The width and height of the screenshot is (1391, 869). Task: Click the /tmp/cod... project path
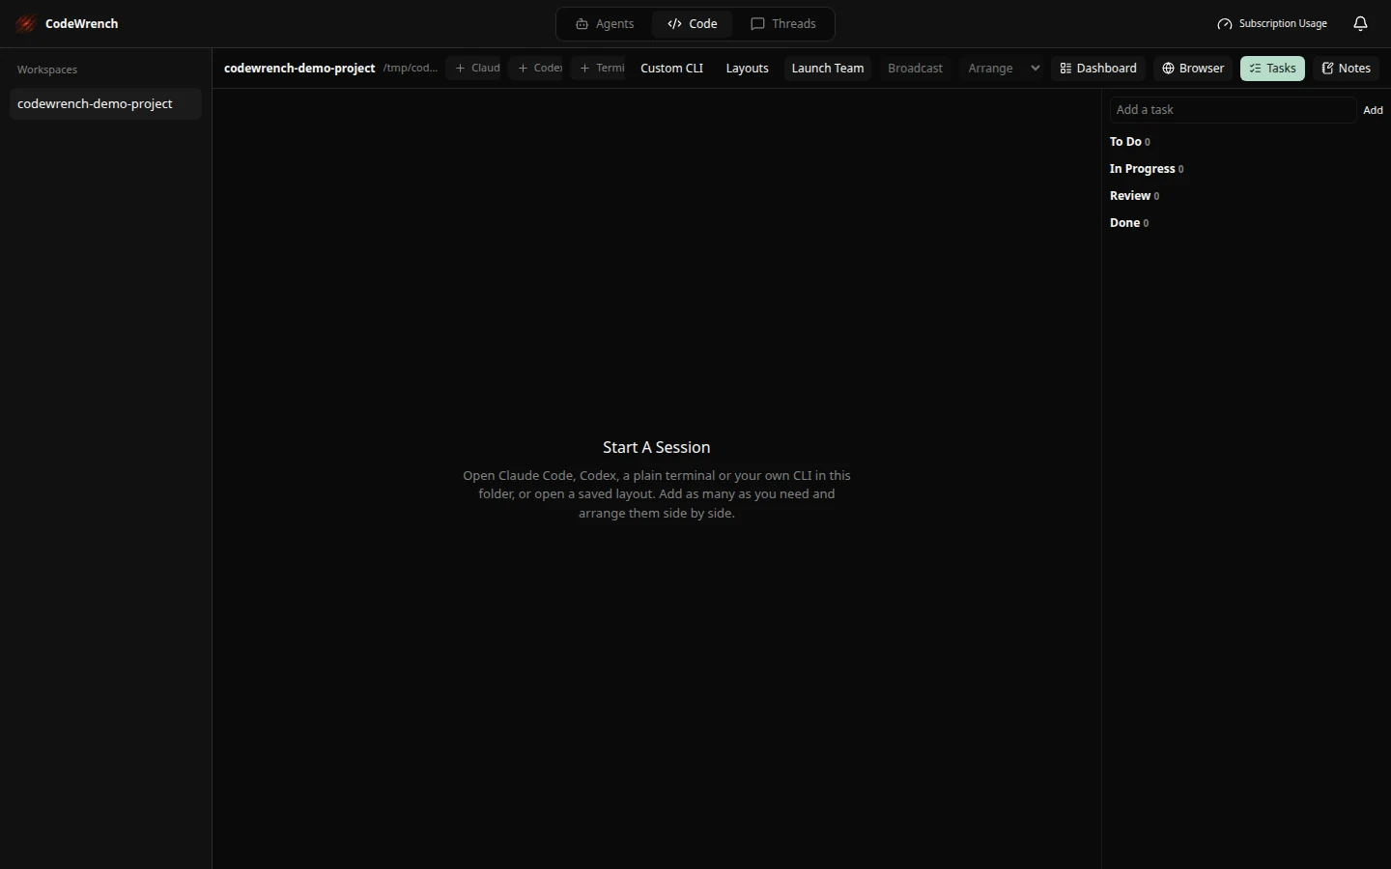(411, 69)
